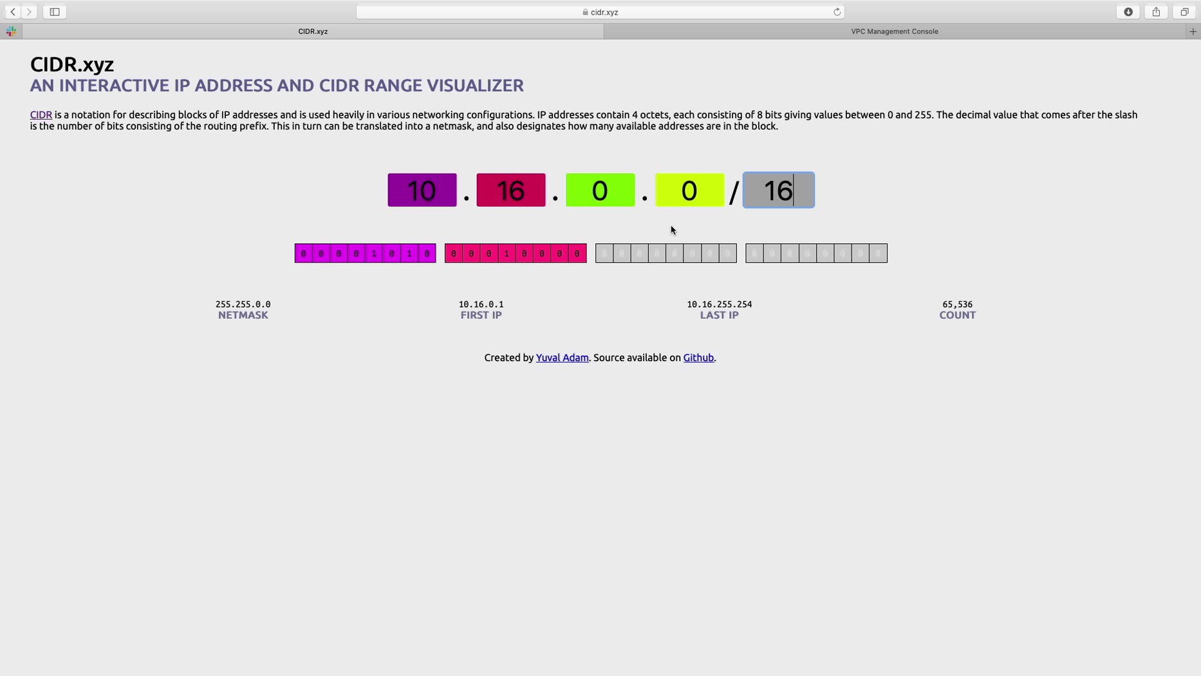The height and width of the screenshot is (676, 1201).
Task: Reload the cidr.xyz page
Action: click(837, 12)
